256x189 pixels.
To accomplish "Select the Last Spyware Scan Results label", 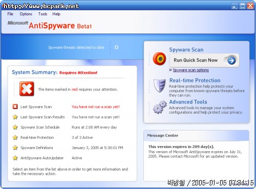I will (42, 117).
